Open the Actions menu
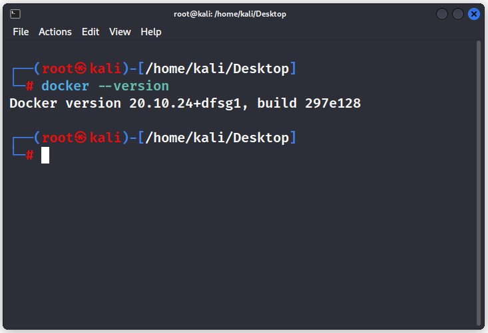Image resolution: width=488 pixels, height=333 pixels. coord(55,32)
